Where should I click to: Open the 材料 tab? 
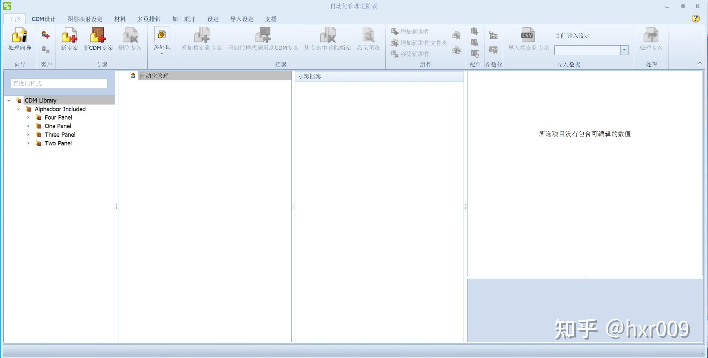pyautogui.click(x=120, y=19)
